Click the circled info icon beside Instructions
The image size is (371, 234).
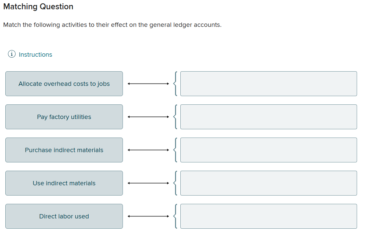[x=12, y=54]
